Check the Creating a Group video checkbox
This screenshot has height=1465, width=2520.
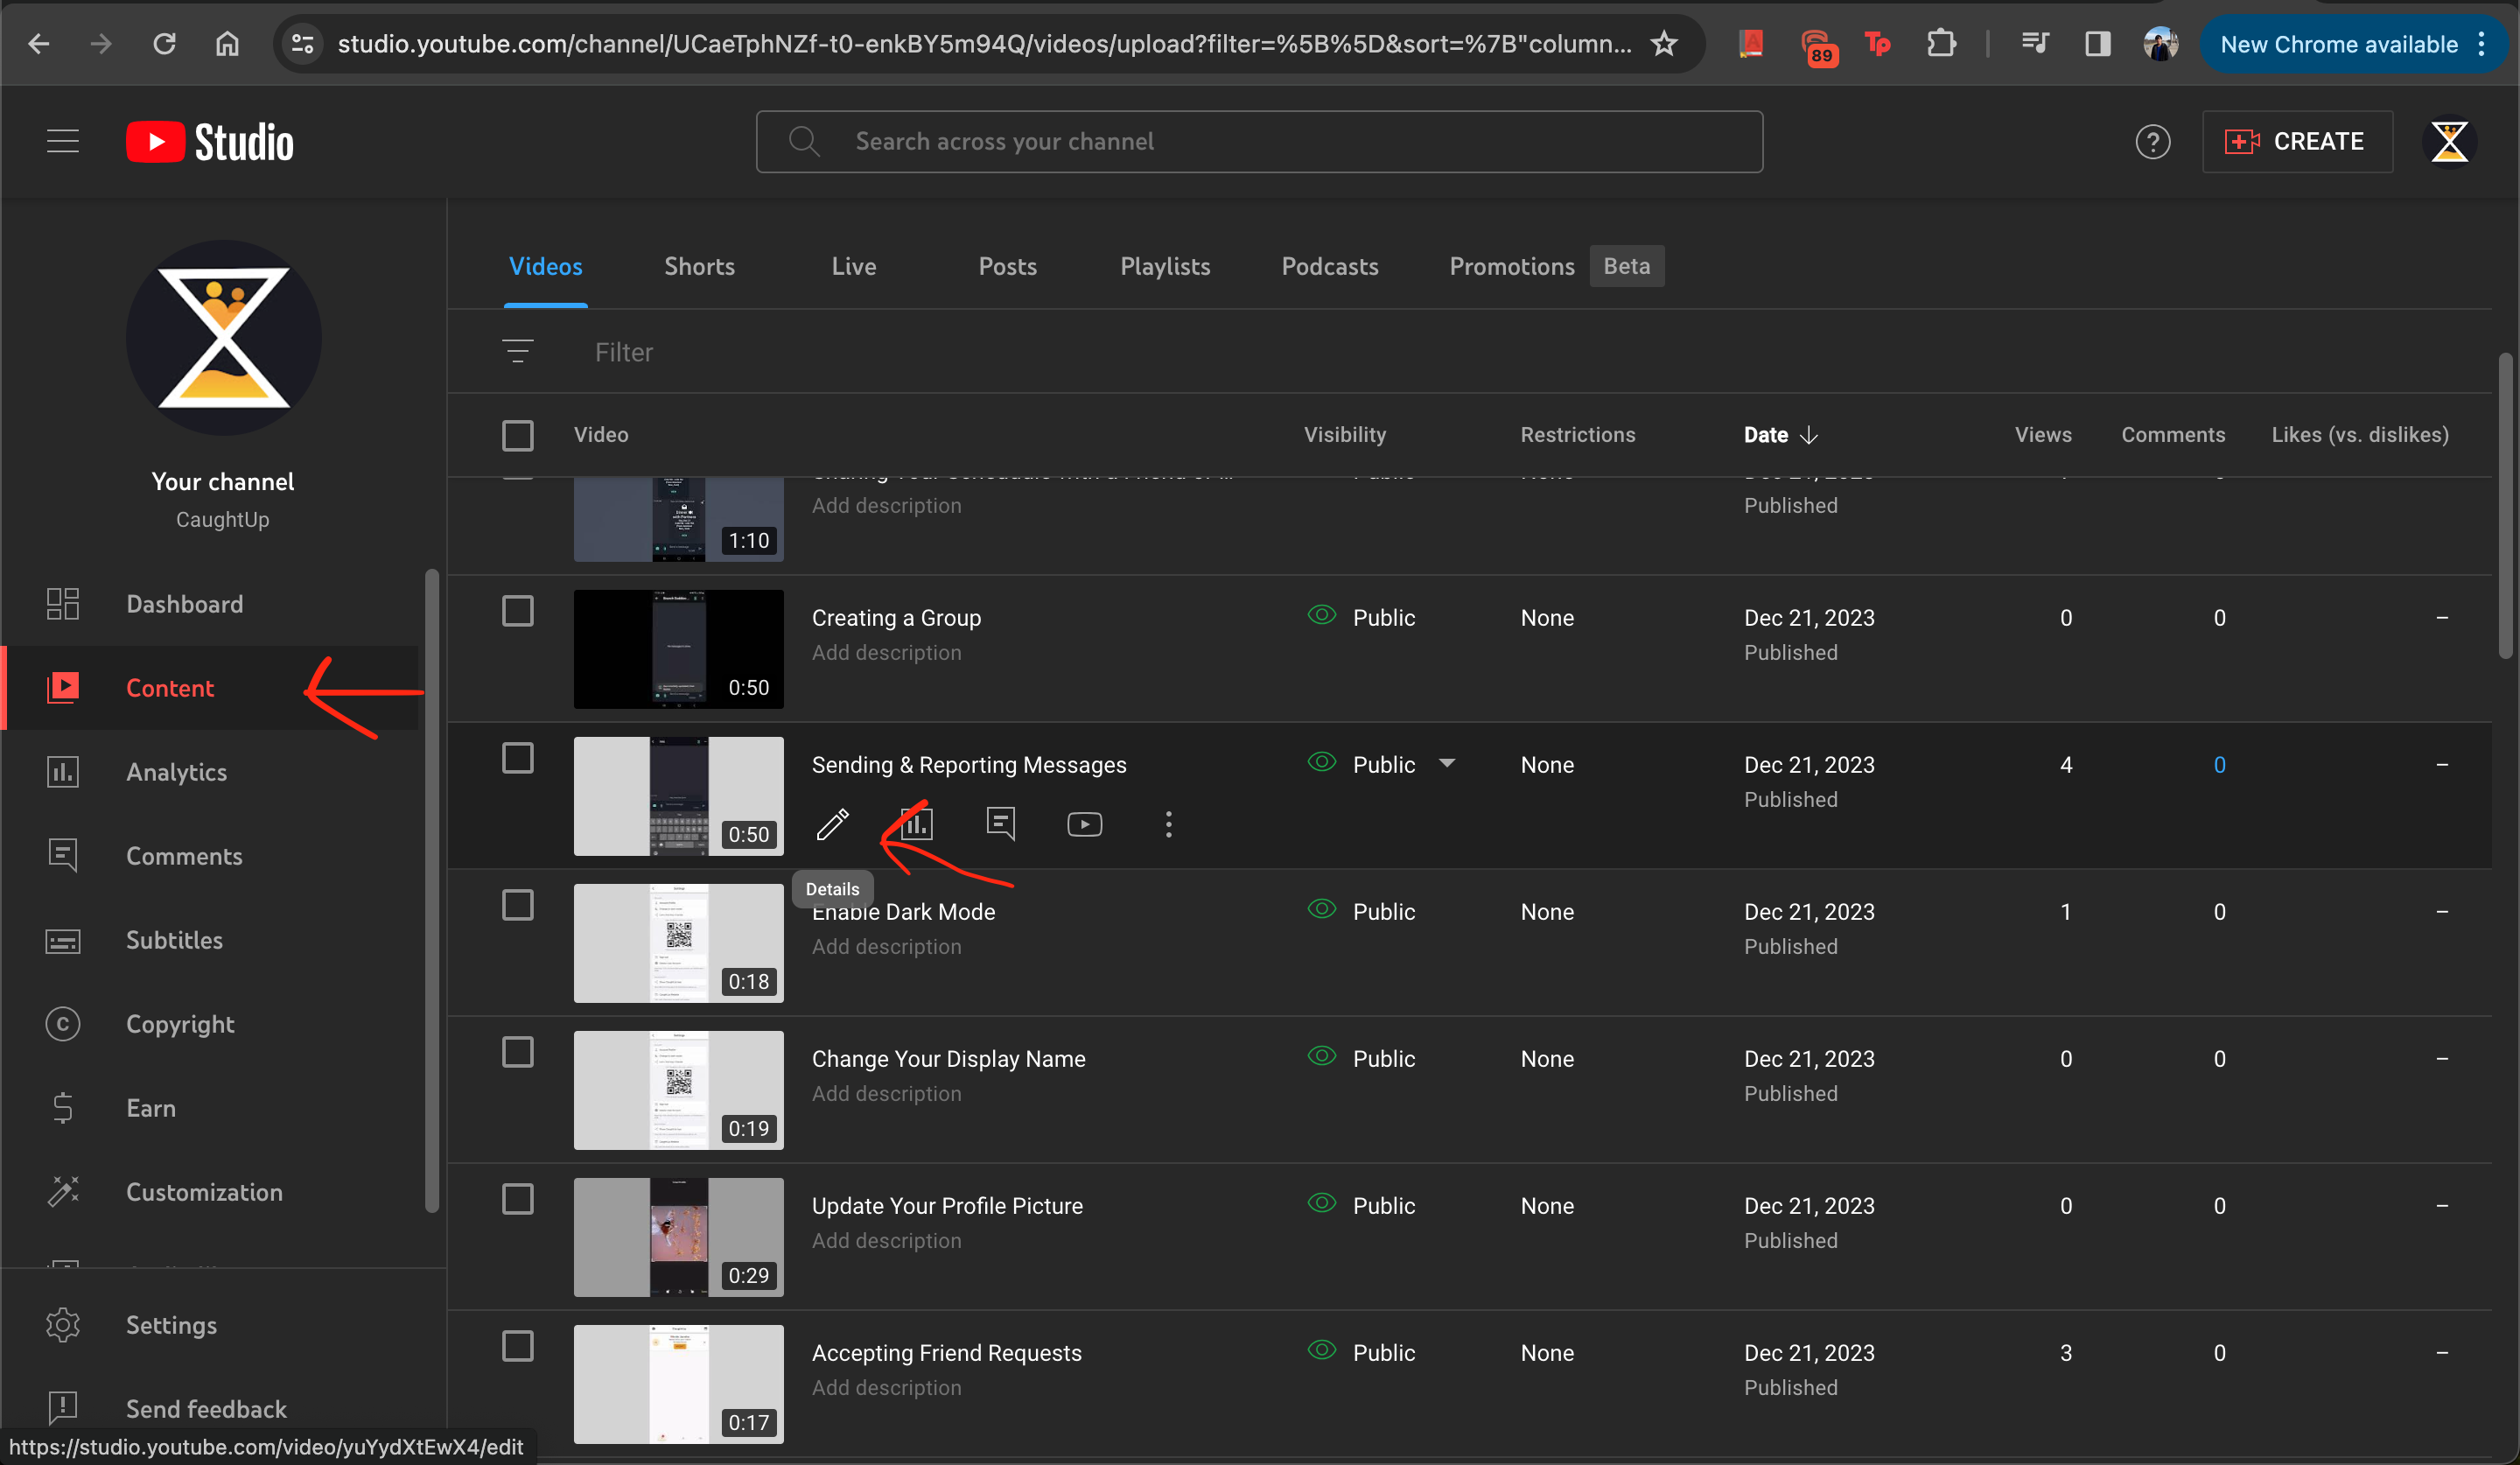click(x=517, y=611)
